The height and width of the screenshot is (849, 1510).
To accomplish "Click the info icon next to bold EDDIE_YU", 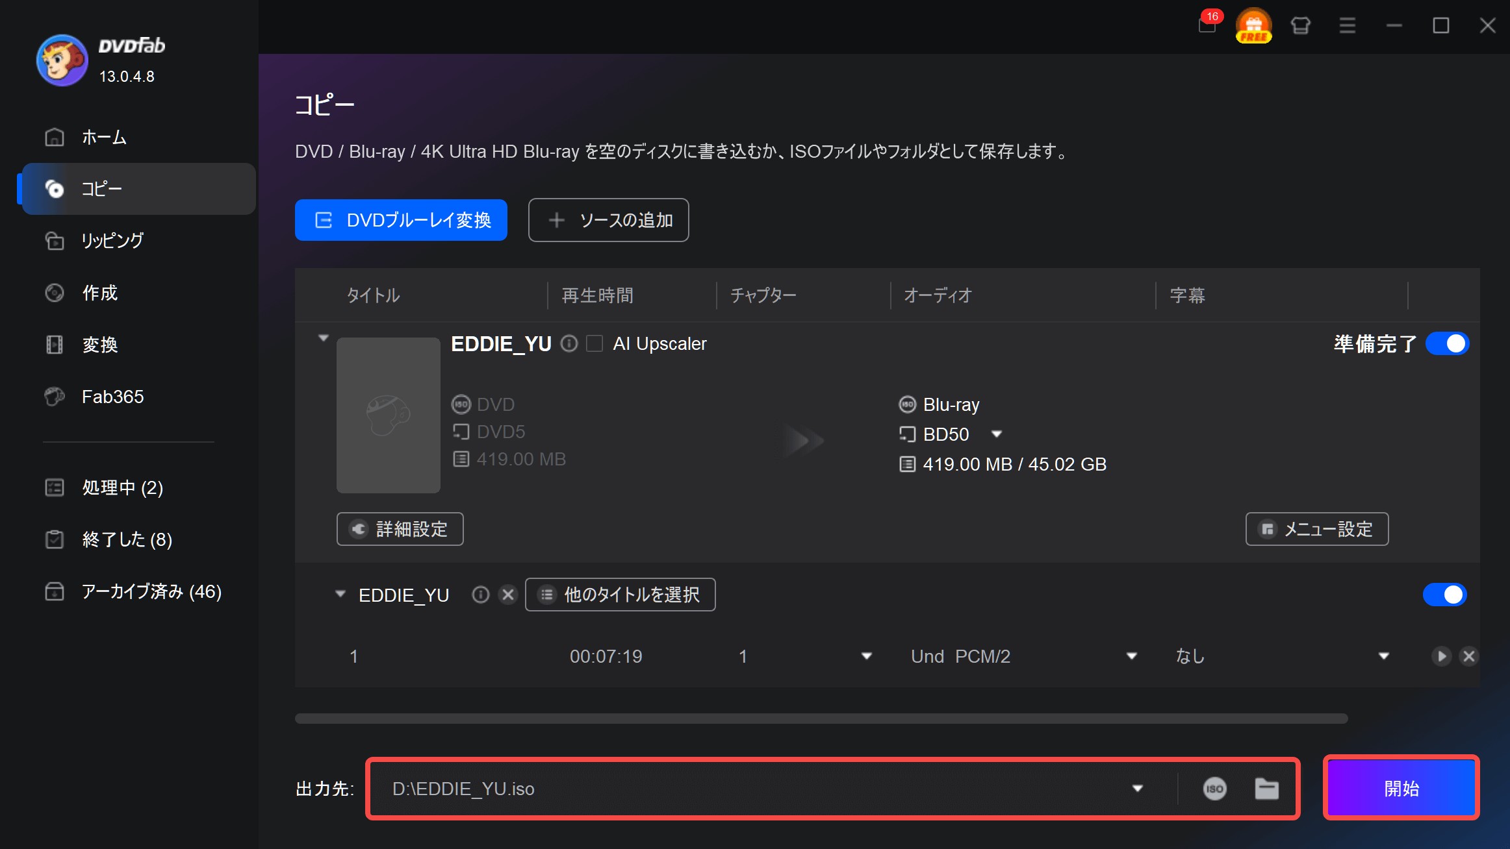I will [x=569, y=343].
